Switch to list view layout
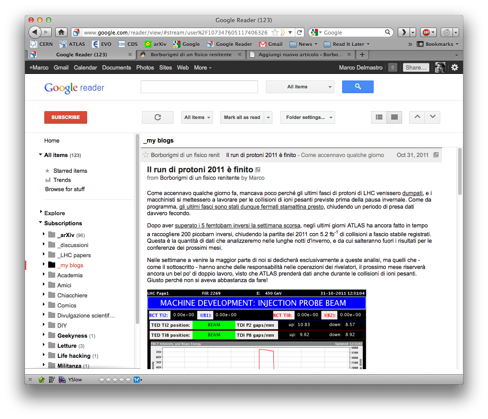488x419 pixels. click(379, 117)
